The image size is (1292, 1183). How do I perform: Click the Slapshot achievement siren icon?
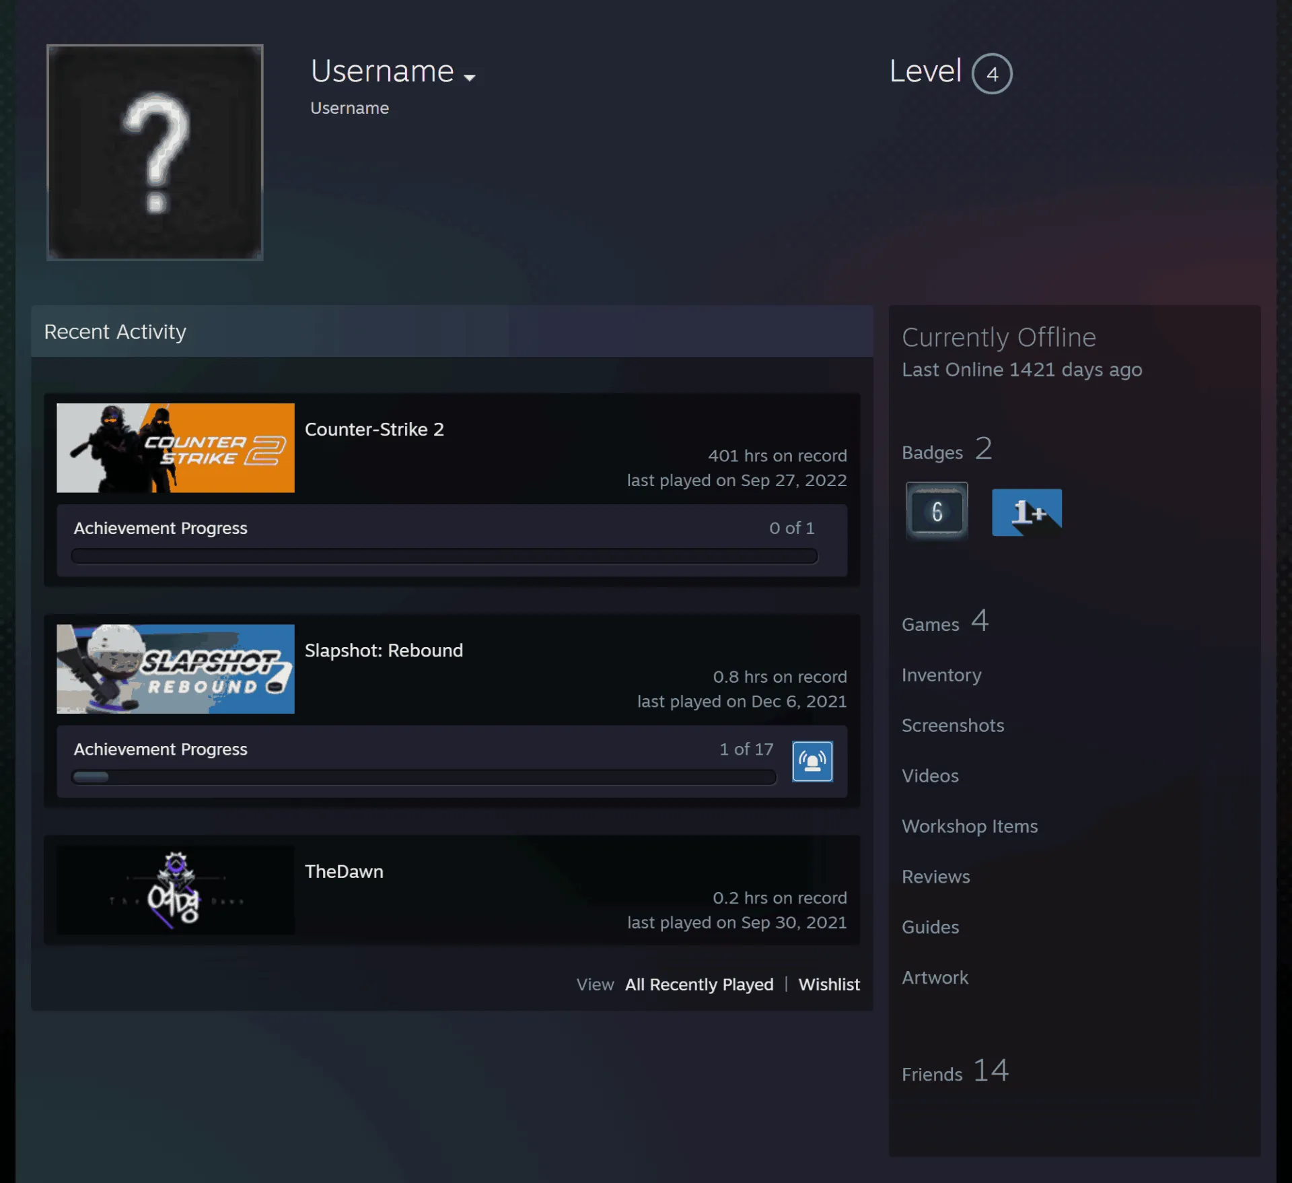812,761
